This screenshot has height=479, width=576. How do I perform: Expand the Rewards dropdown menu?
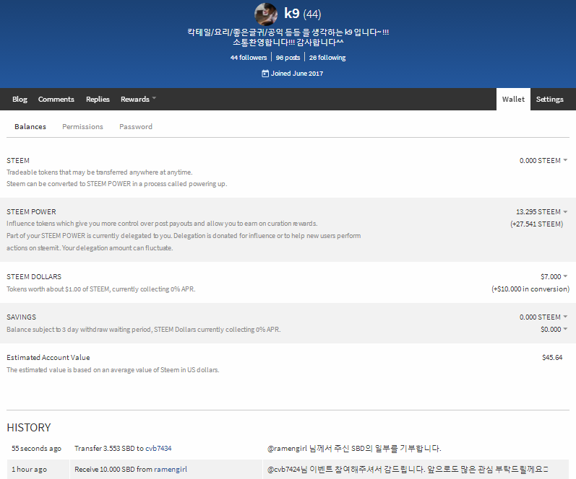click(138, 99)
